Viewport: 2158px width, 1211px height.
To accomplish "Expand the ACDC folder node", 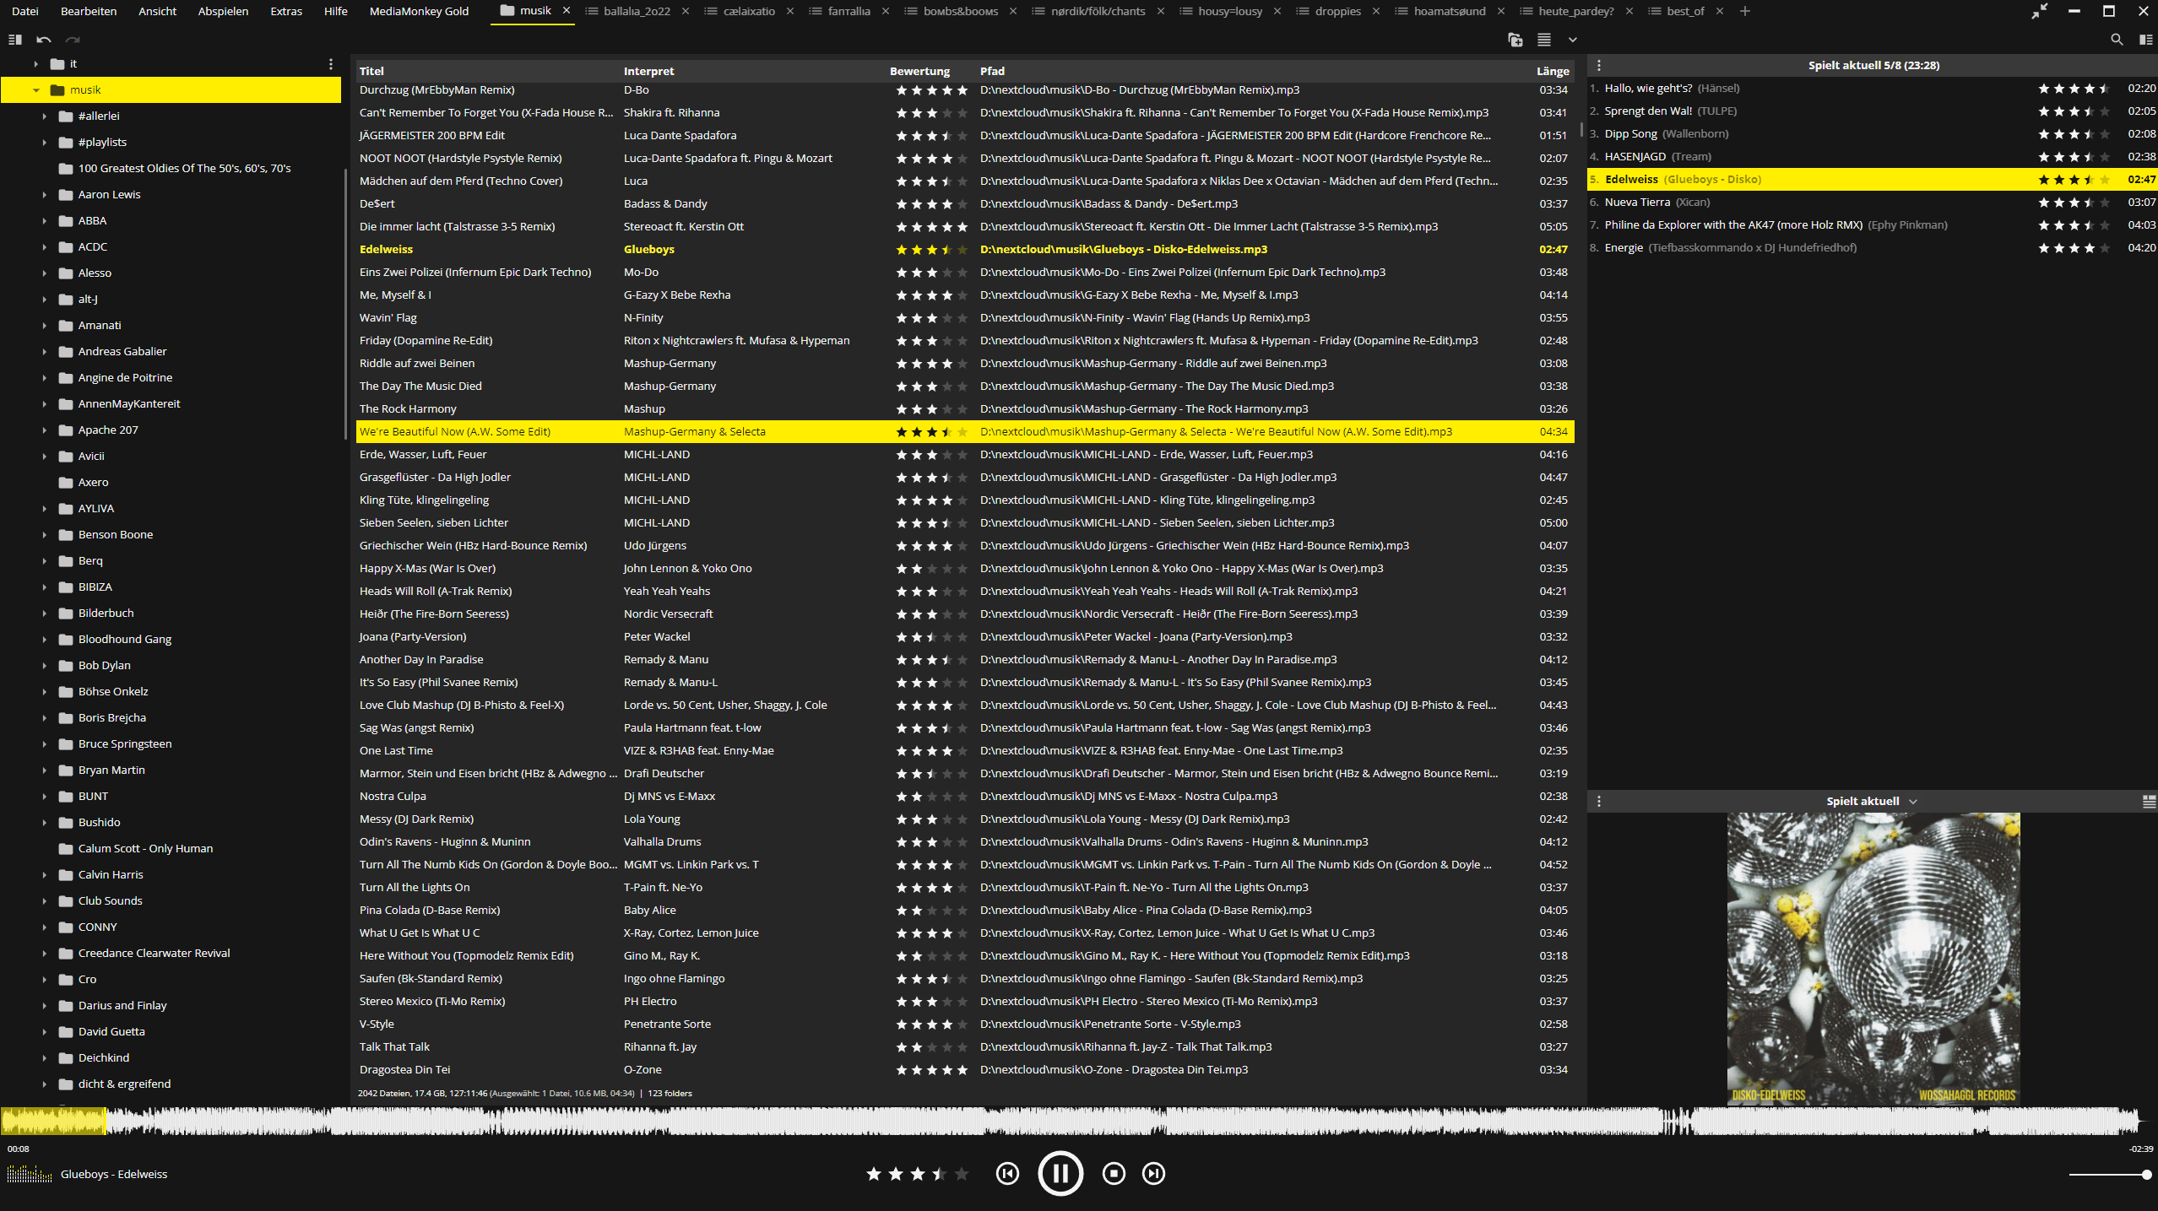I will pyautogui.click(x=45, y=247).
